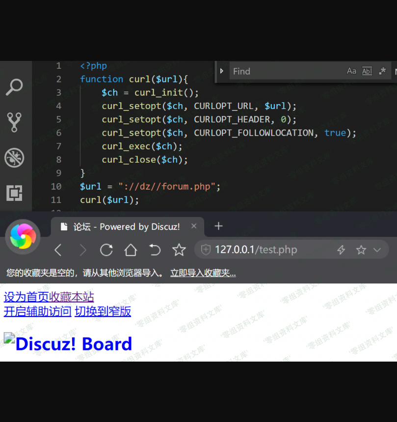Open a new browser tab
Screen dimensions: 397x422
pos(219,226)
